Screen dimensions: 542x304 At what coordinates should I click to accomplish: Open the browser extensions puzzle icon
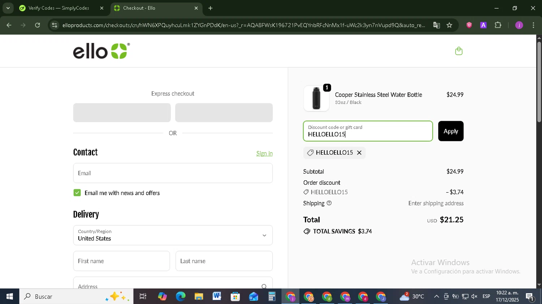click(x=498, y=25)
